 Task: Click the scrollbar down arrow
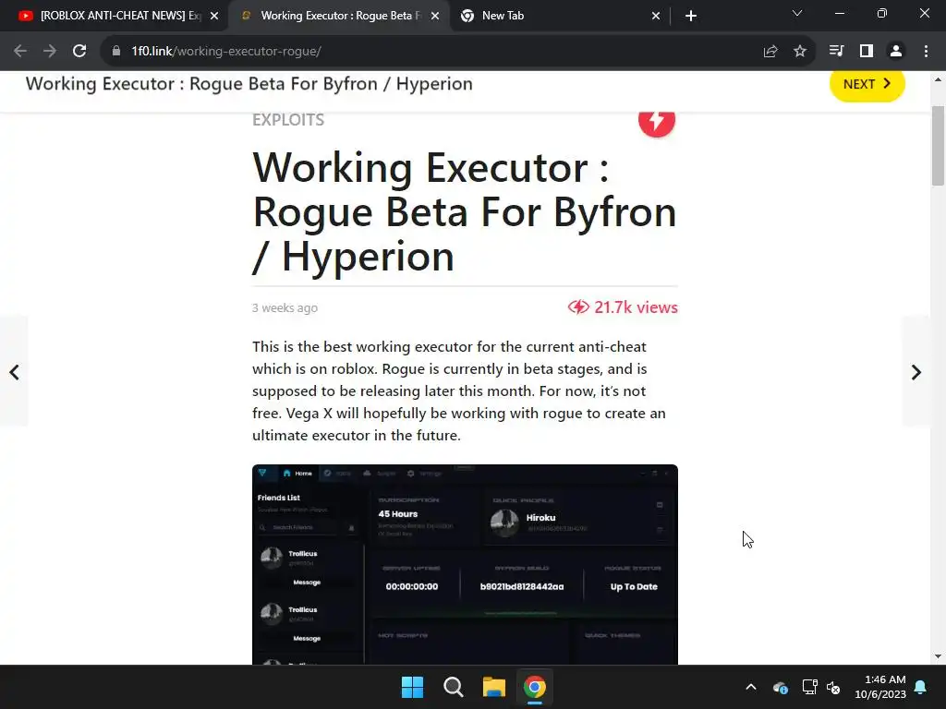(x=938, y=656)
